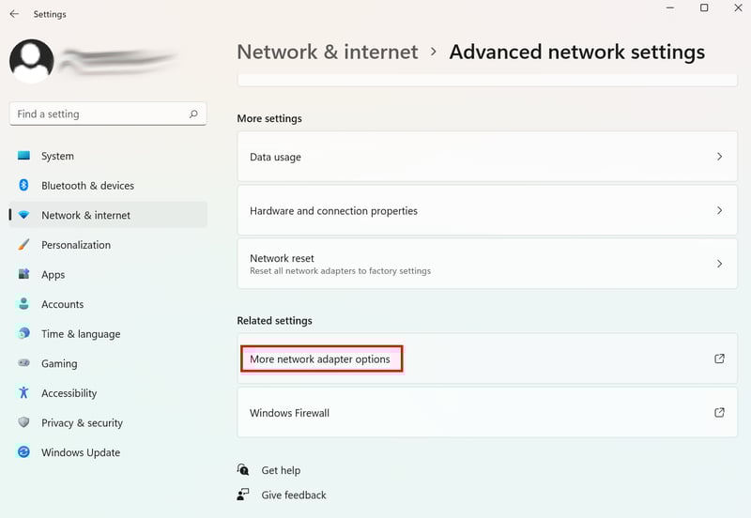This screenshot has width=751, height=518.
Task: Expand Network reset chevron
Action: pyautogui.click(x=719, y=264)
